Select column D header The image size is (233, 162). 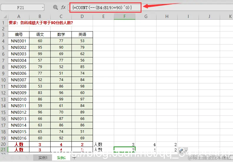[x=82, y=16]
